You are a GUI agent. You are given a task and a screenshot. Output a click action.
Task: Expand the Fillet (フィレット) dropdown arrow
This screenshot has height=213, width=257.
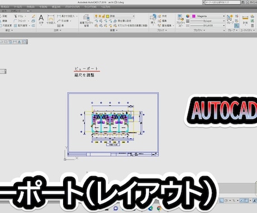tap(28, 21)
